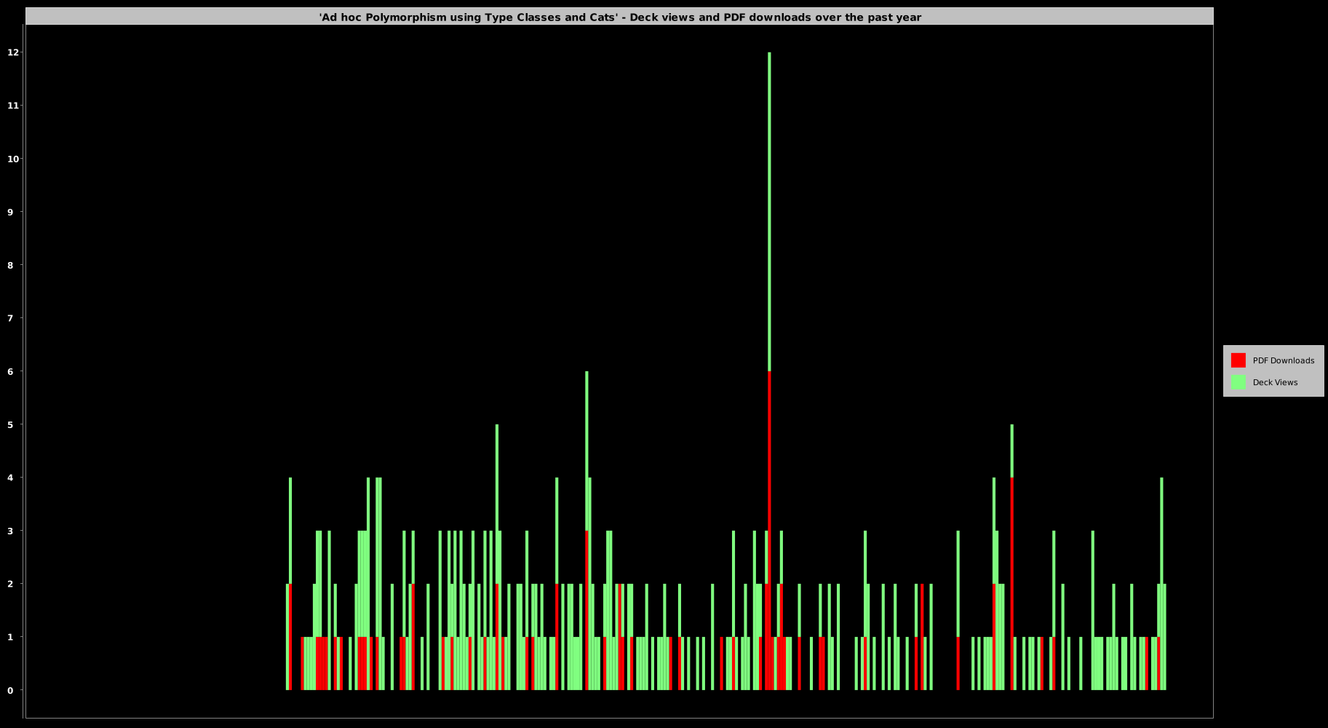
Task: Select the 'Deck Views' legend label
Action: coord(1275,382)
